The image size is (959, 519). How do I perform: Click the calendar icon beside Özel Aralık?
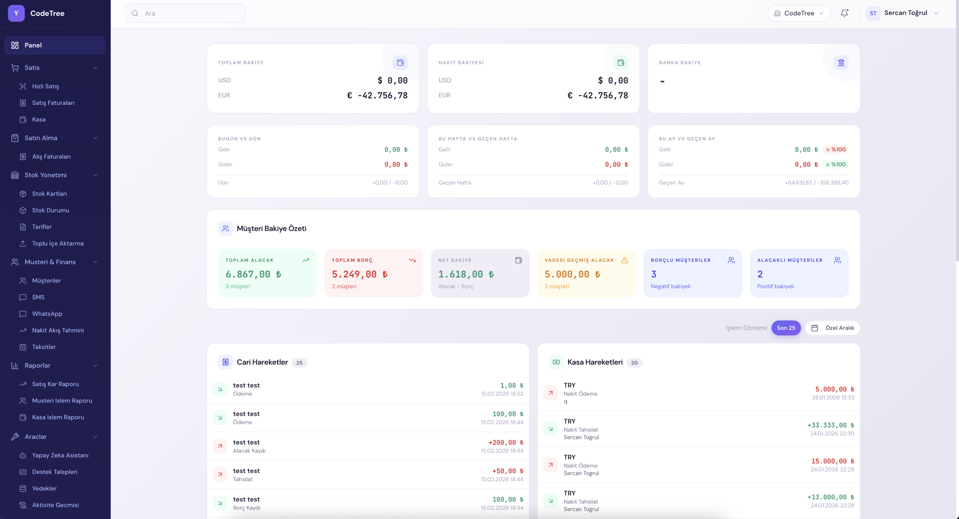point(814,328)
